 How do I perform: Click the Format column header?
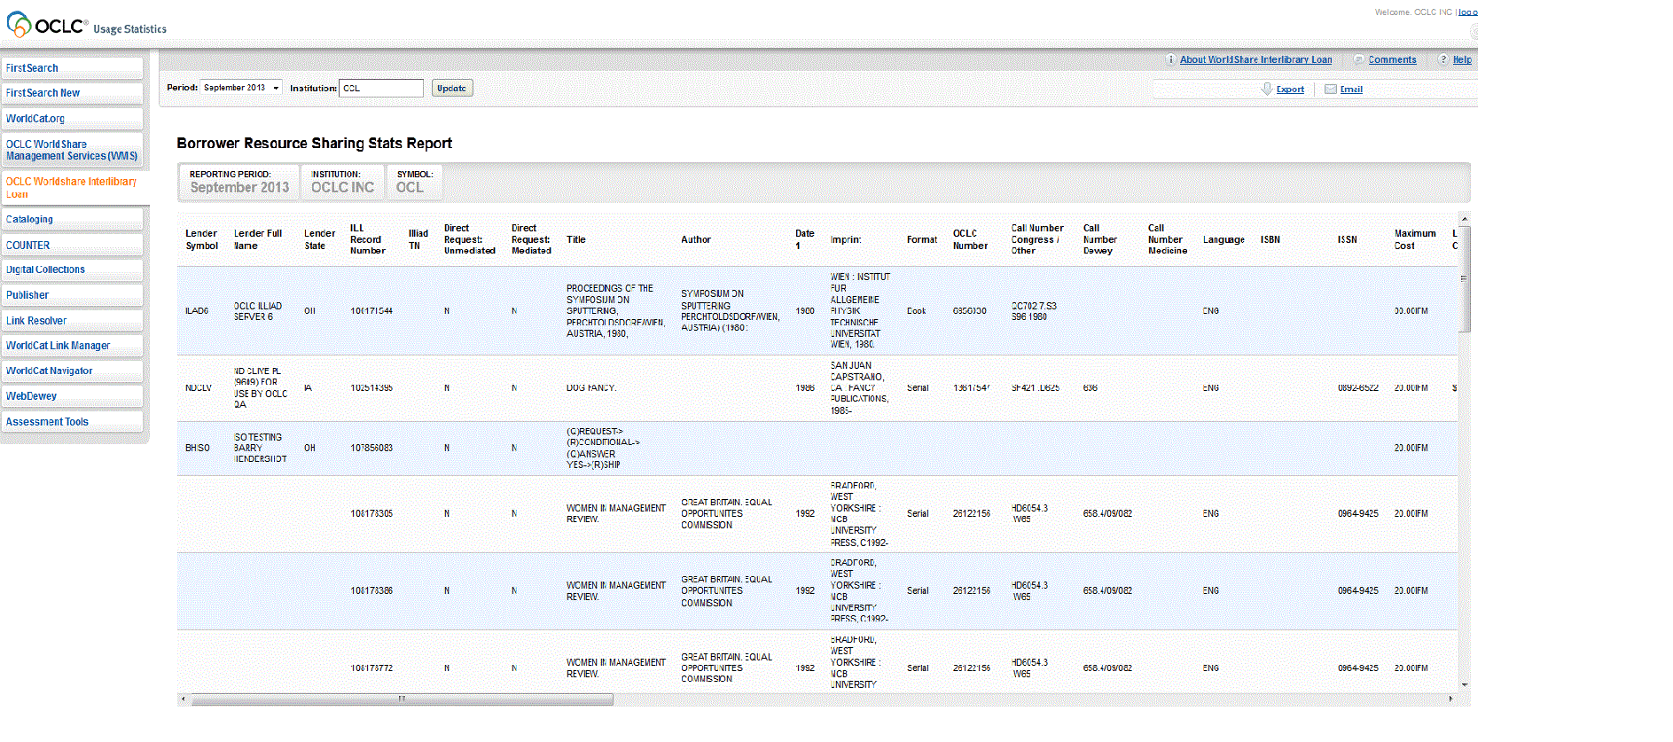[922, 239]
